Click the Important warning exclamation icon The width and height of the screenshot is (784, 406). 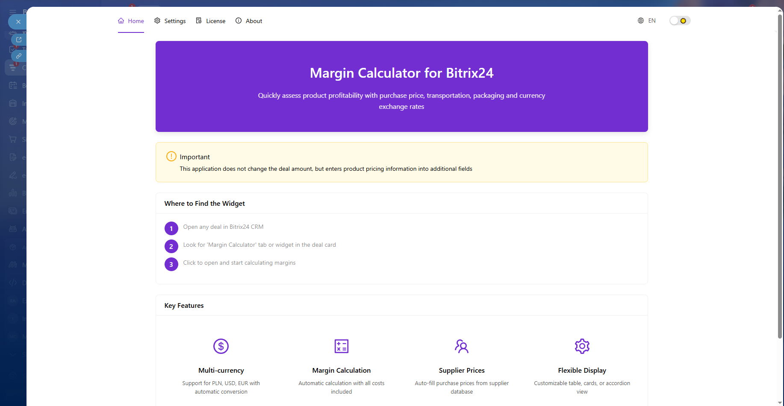point(171,156)
